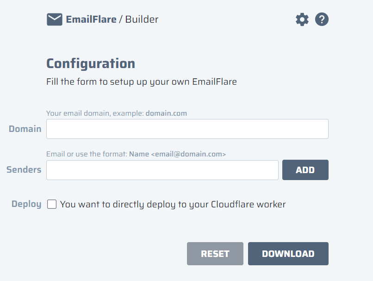Screen dimensions: 373x281
Task: Select the Builder label in the header
Action: 142,19
